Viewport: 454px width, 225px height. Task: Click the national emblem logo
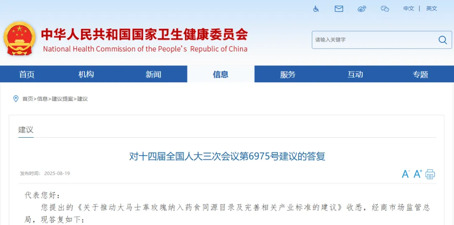[x=20, y=39]
